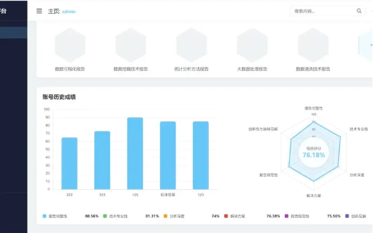Click the 76.38% score value

pos(273,216)
